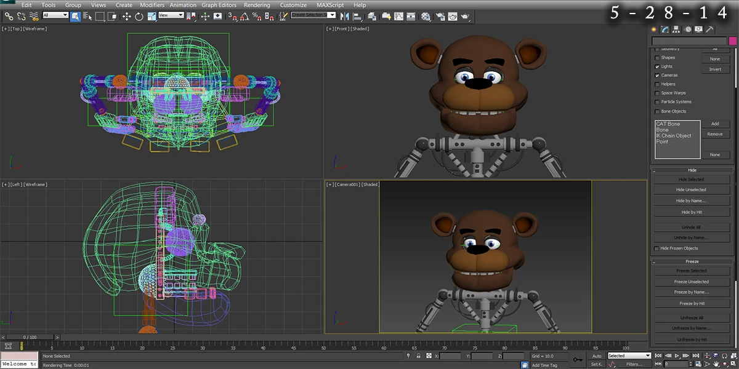Open the selection filter 'All' dropdown
The image size is (739, 369).
pyautogui.click(x=55, y=15)
